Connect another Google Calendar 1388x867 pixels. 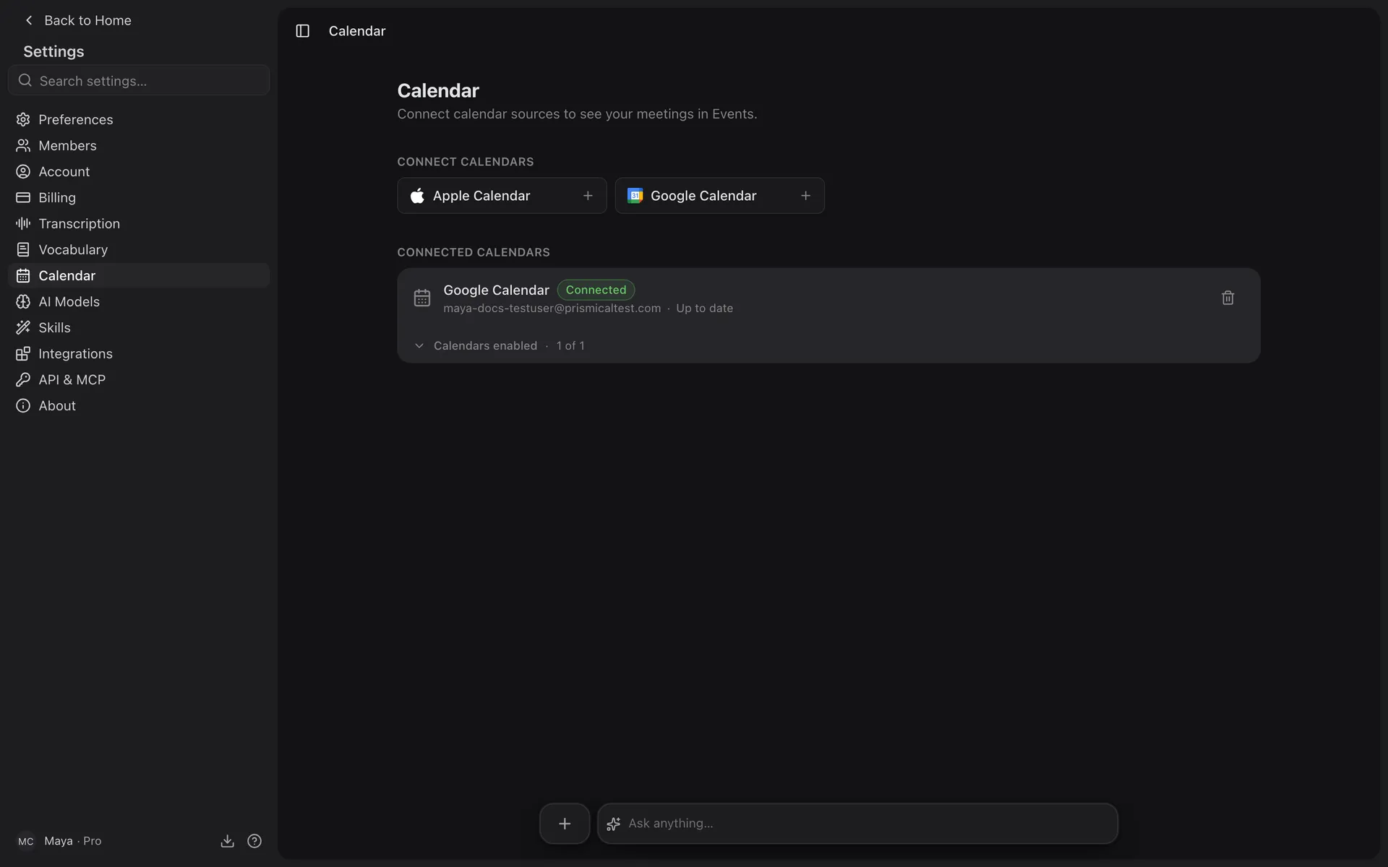coord(719,196)
